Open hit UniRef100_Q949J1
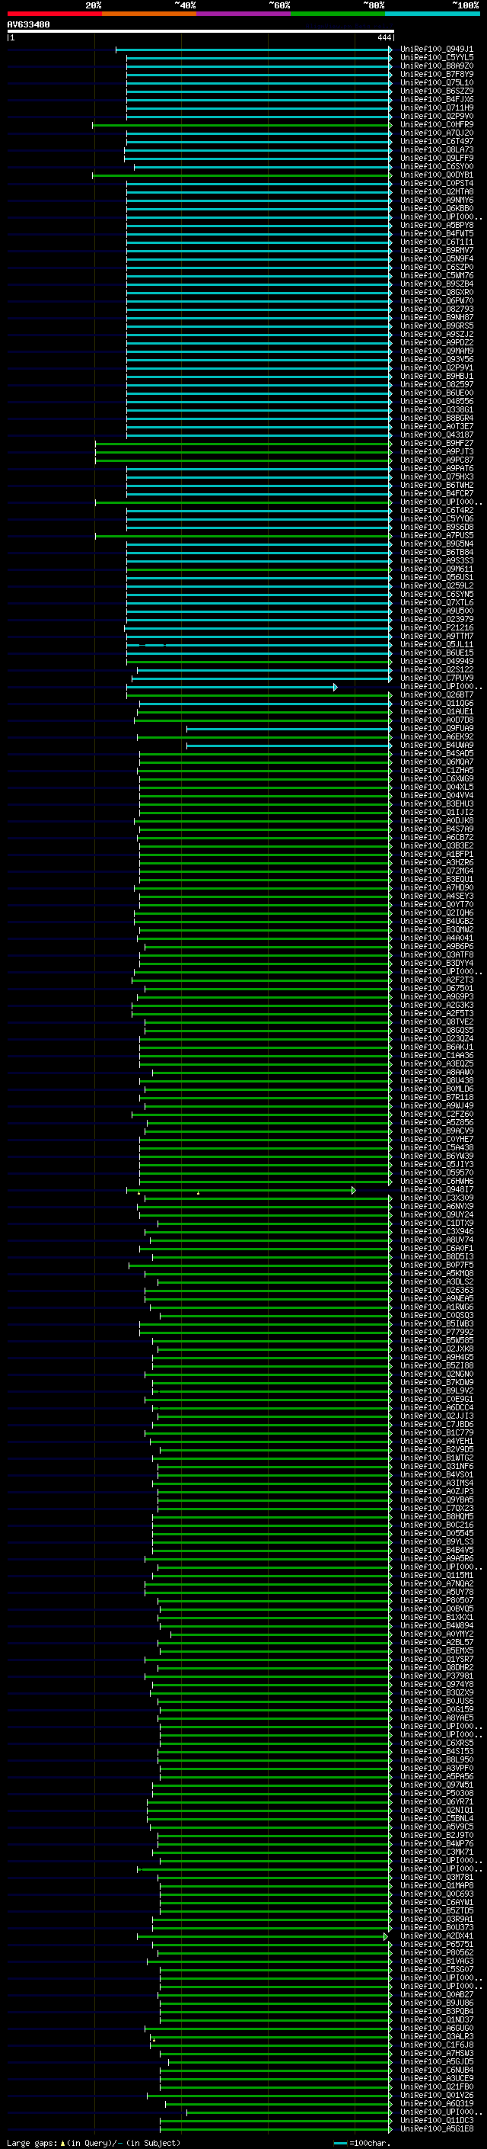 point(436,50)
